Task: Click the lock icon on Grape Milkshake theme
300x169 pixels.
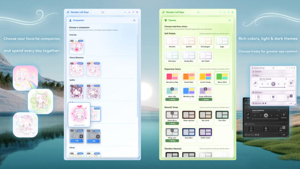Action: coord(205,89)
